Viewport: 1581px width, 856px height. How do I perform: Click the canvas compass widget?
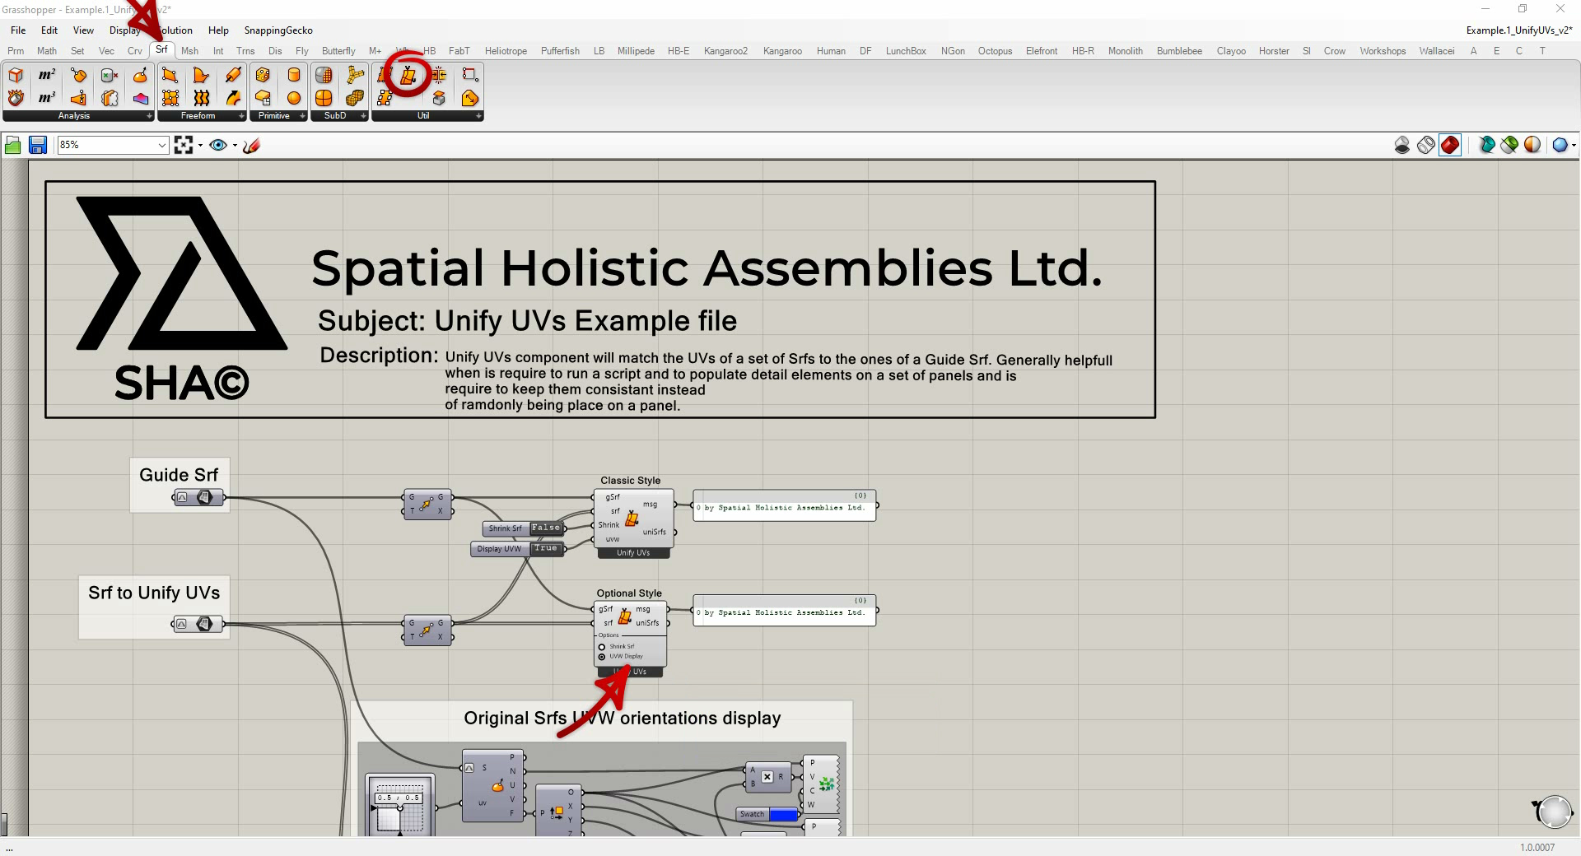pos(1553,812)
